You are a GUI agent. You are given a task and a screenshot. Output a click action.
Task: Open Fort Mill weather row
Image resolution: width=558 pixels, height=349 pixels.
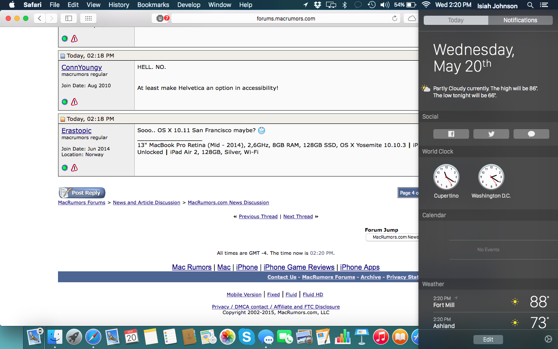(x=488, y=301)
